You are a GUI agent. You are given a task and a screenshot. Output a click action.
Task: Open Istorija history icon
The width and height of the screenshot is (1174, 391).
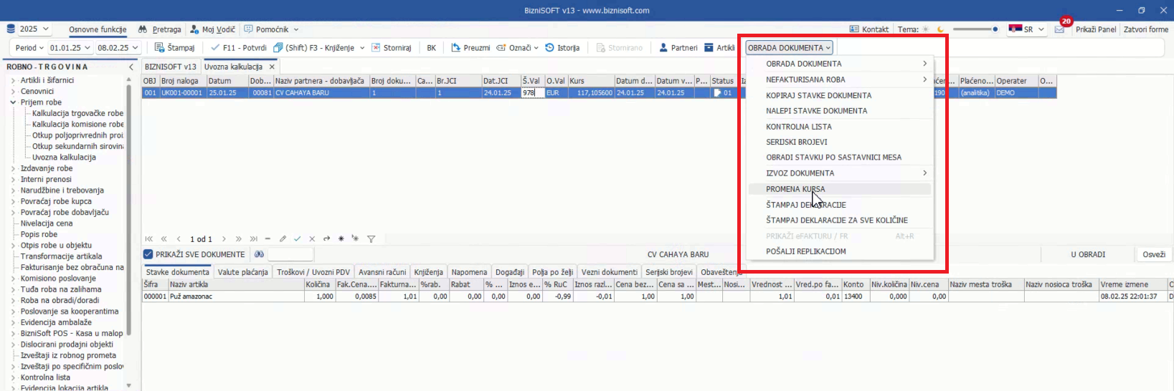(550, 48)
